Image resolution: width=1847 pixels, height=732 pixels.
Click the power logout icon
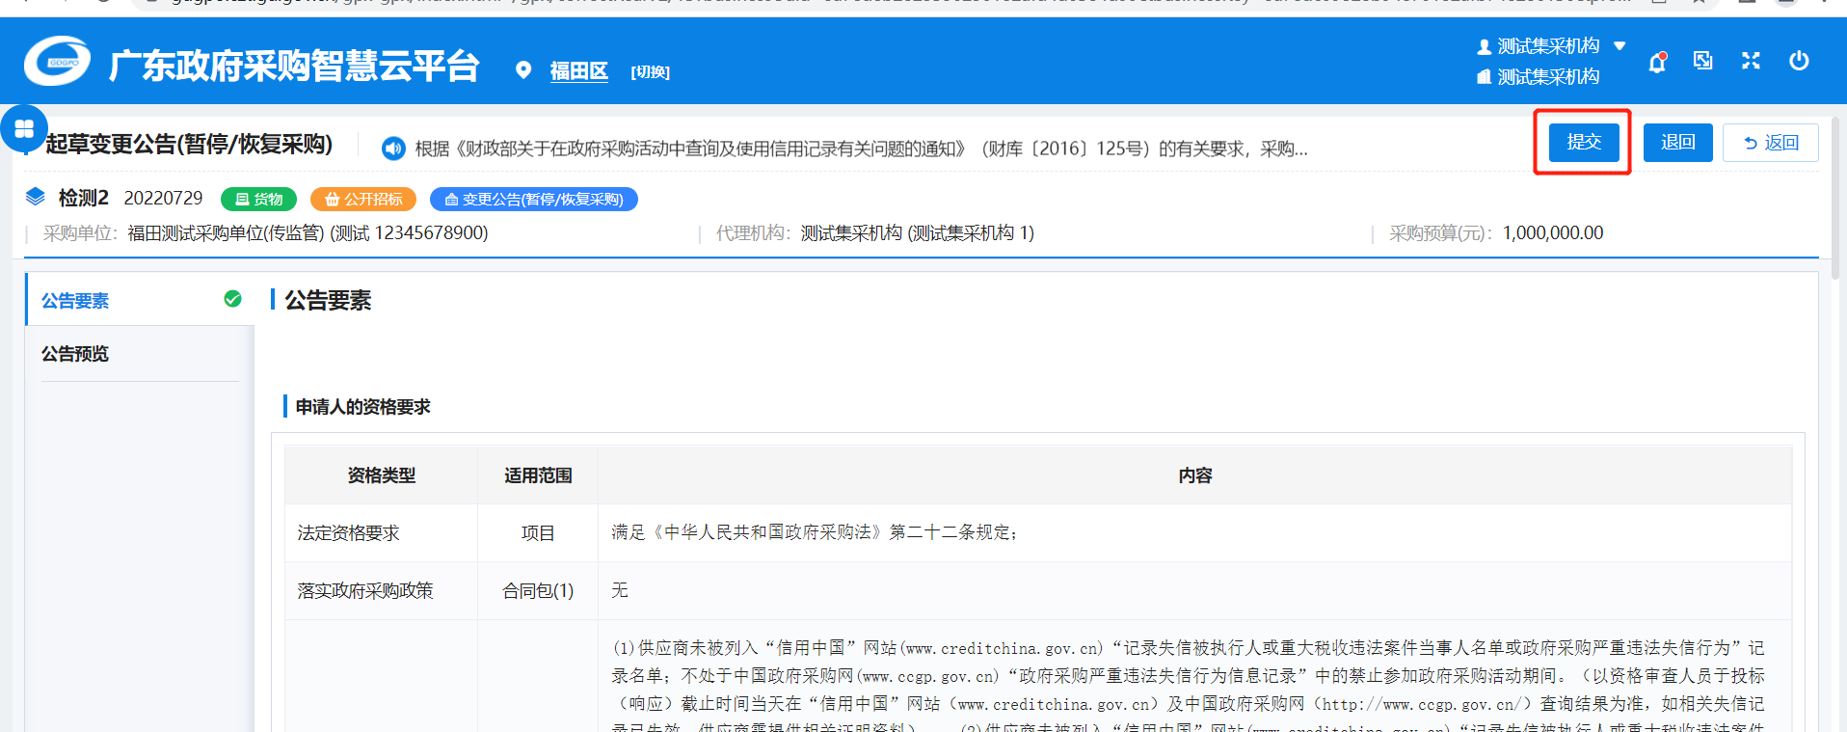(1798, 61)
